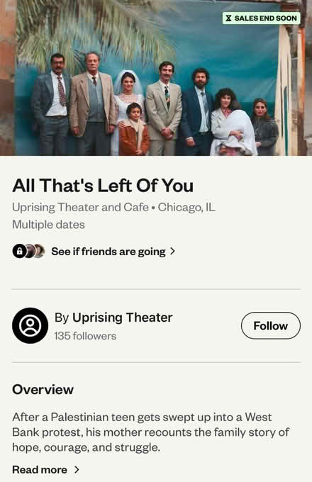The image size is (312, 482).
Task: Follow the Uprising Theater organizer
Action: point(270,325)
